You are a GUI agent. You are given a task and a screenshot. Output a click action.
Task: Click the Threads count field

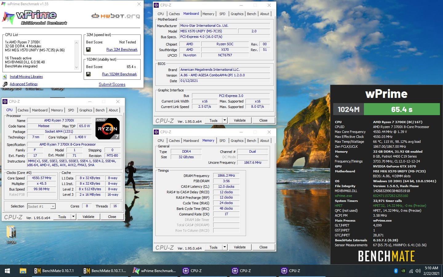click(x=115, y=206)
